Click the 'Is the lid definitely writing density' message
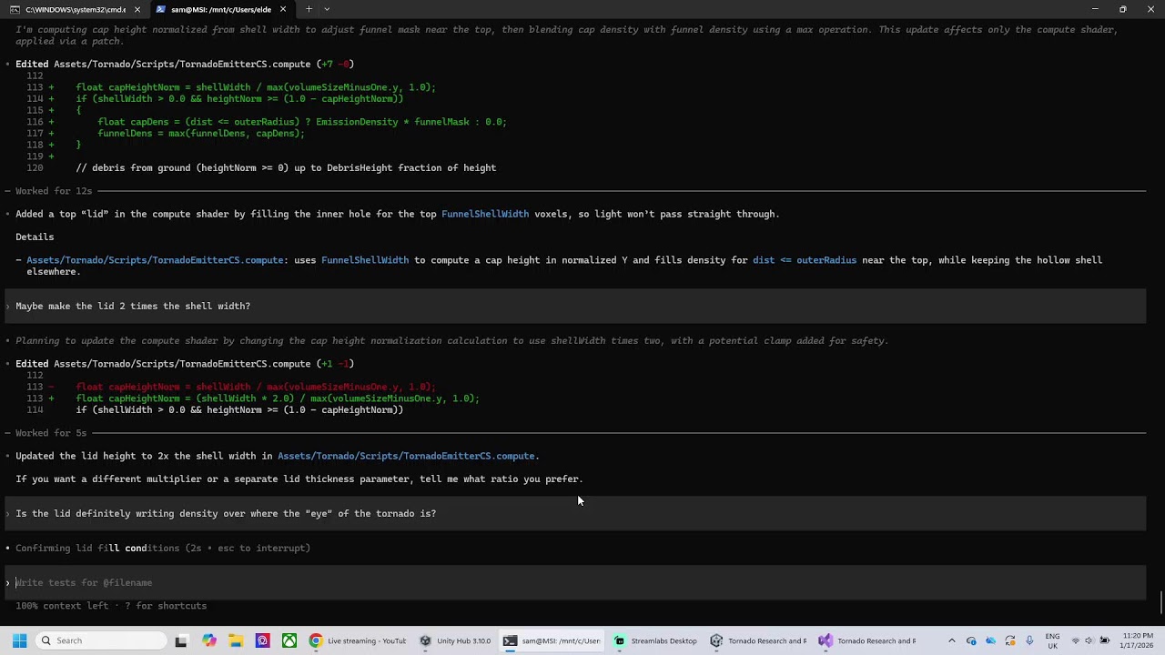The image size is (1165, 655). 575,513
